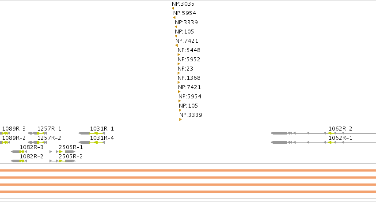Select the NP:5952 feature label
This screenshot has width=376, height=202.
point(189,60)
